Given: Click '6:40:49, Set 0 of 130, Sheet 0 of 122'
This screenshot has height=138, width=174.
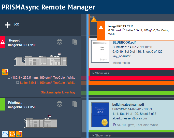Looking at the screenshot, I should tap(137, 52).
